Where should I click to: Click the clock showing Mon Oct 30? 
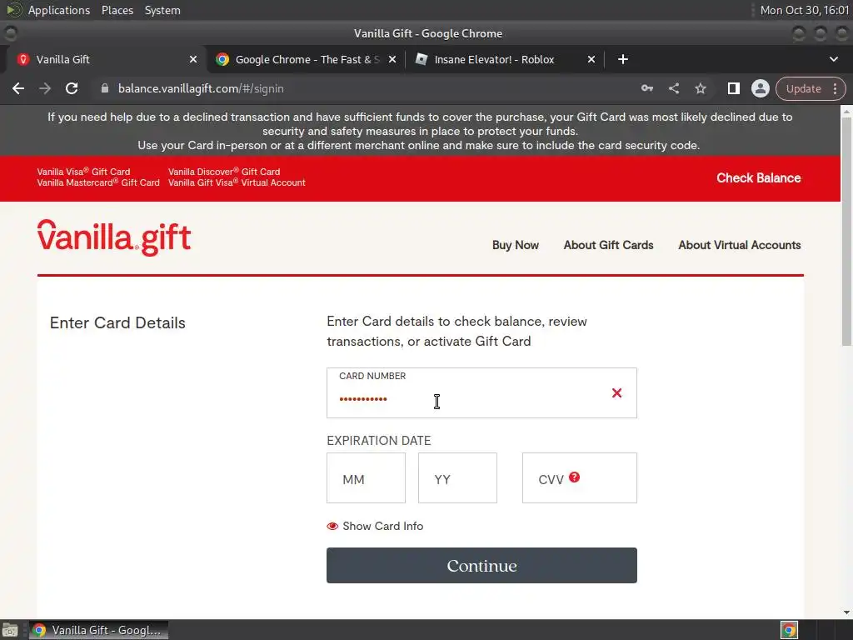(804, 10)
